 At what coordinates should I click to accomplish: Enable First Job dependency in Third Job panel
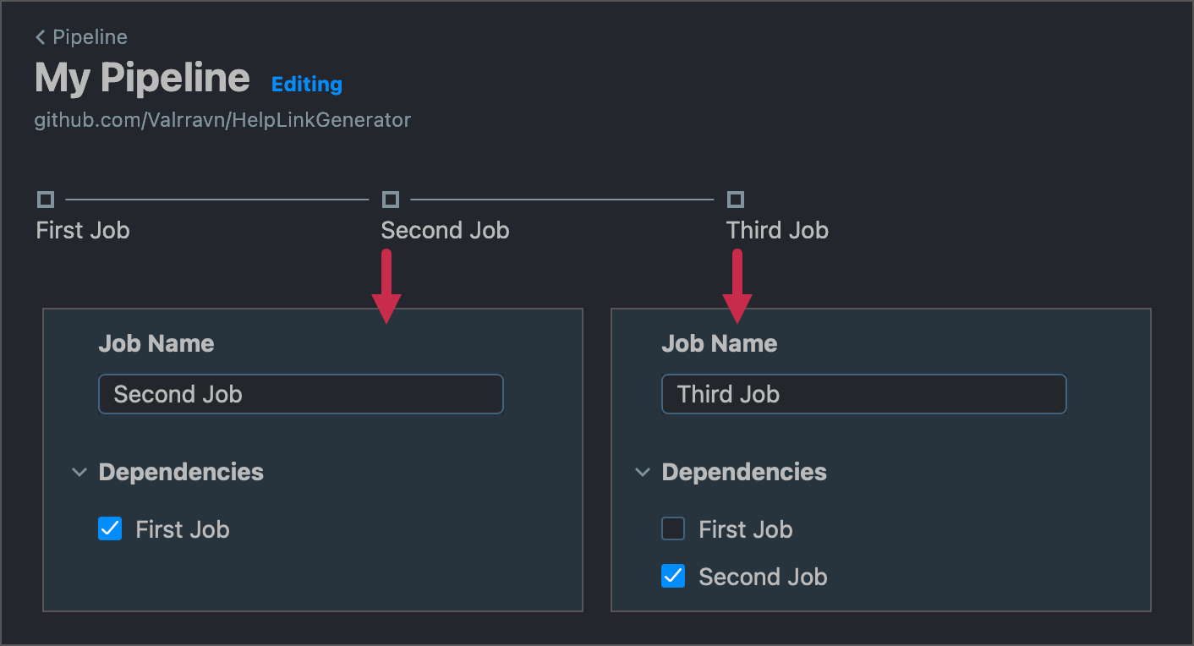click(x=673, y=529)
